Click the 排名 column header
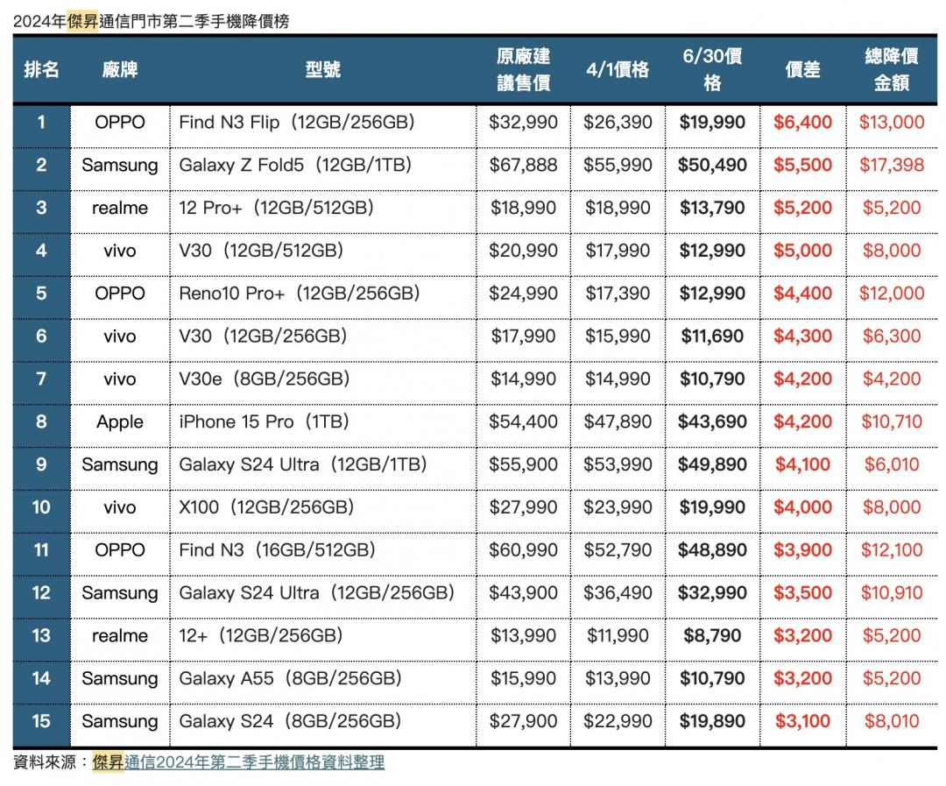The image size is (946, 786). click(x=41, y=70)
